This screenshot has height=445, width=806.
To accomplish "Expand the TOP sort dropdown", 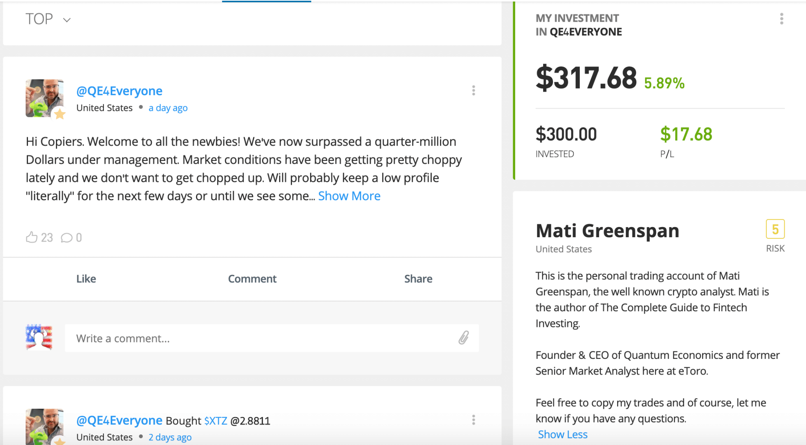I will click(x=48, y=19).
